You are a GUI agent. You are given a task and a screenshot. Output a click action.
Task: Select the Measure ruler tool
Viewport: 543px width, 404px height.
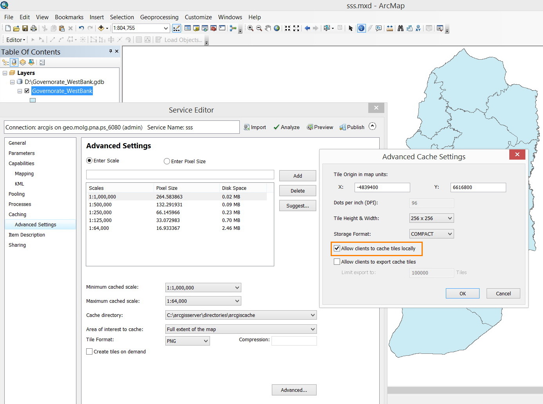pos(390,28)
